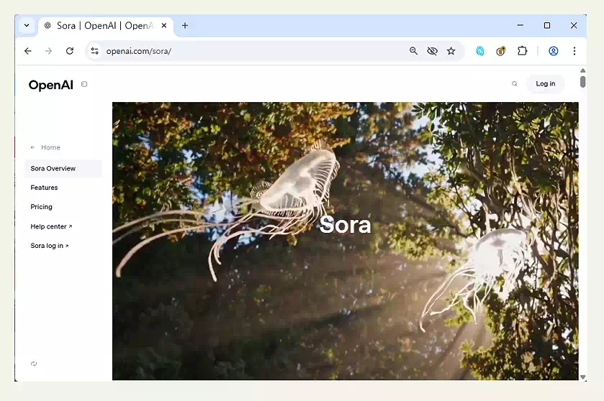Reload the Sora page
The image size is (604, 401).
pos(70,51)
